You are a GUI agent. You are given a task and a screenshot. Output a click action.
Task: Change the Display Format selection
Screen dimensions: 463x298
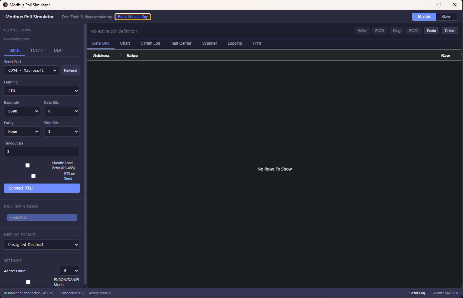(41, 244)
